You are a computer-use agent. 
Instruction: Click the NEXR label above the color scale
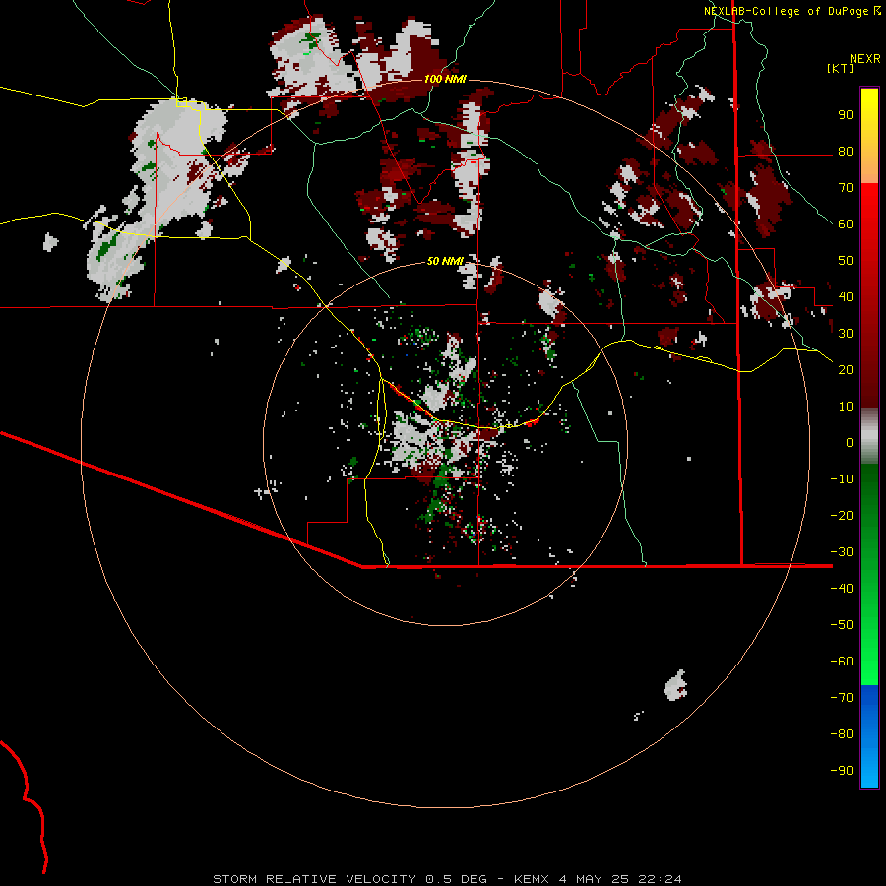tap(864, 59)
